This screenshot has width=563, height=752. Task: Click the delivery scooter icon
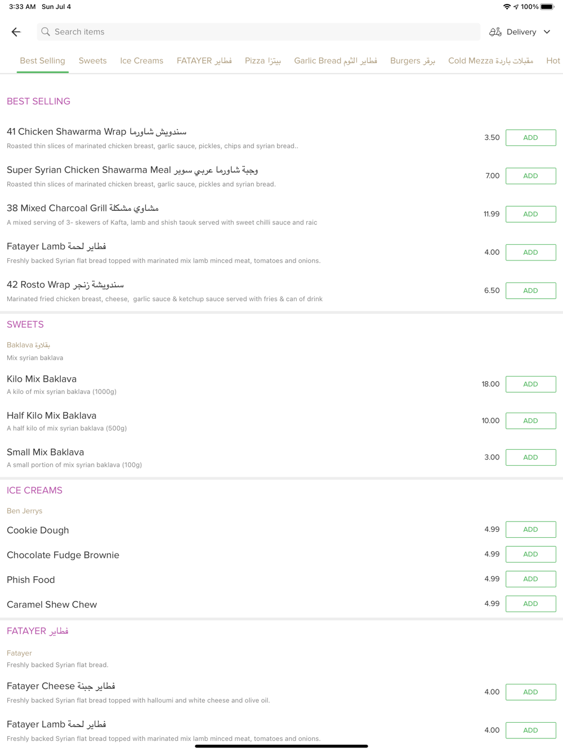[495, 32]
